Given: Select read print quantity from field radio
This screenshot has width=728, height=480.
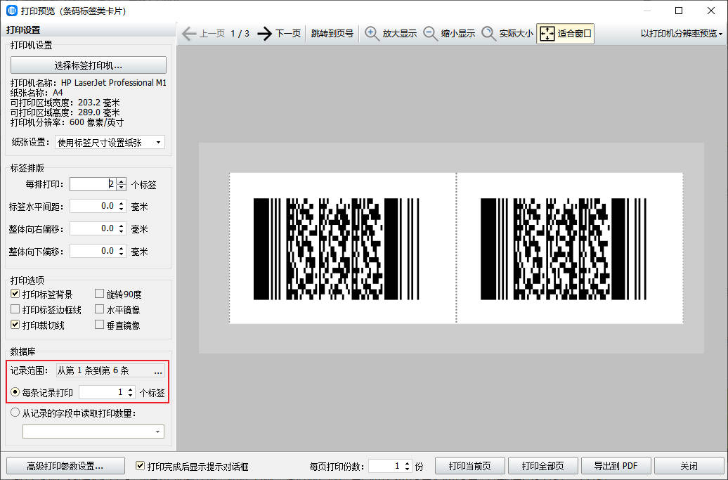Looking at the screenshot, I should 15,413.
